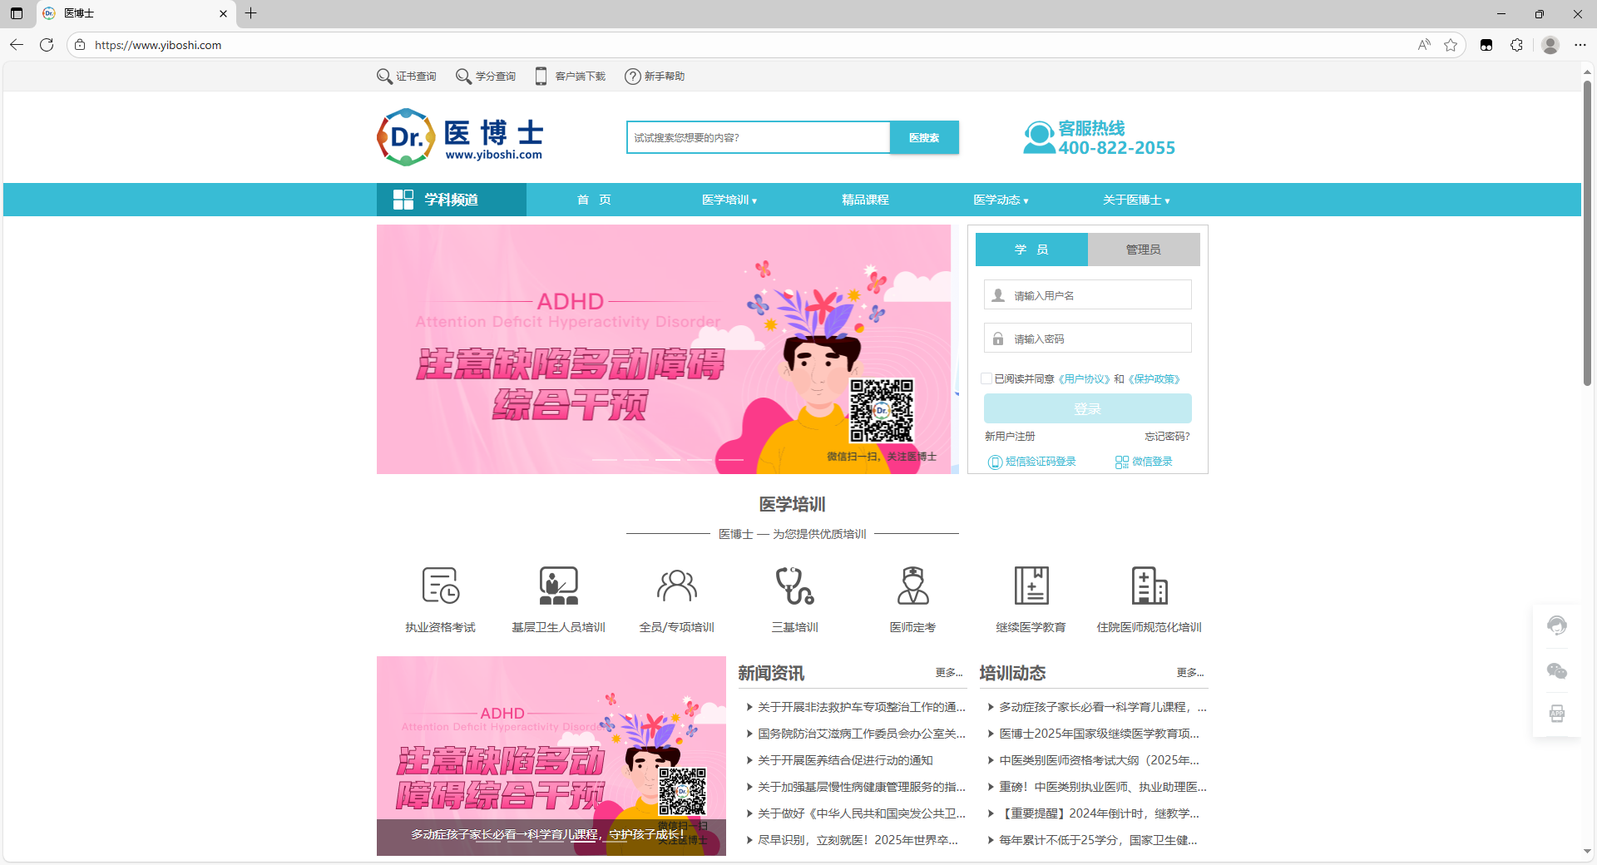Click the 证书查询 magnifier icon

pyautogui.click(x=384, y=77)
